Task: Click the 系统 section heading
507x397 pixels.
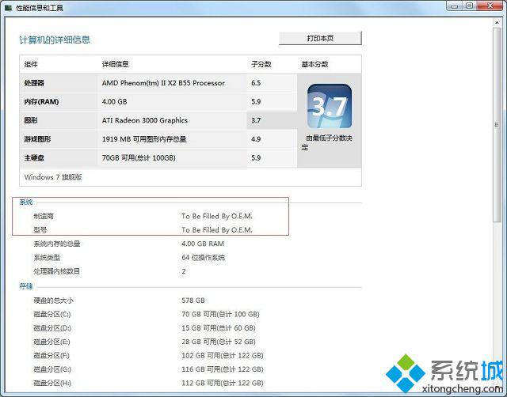Action: (26, 202)
